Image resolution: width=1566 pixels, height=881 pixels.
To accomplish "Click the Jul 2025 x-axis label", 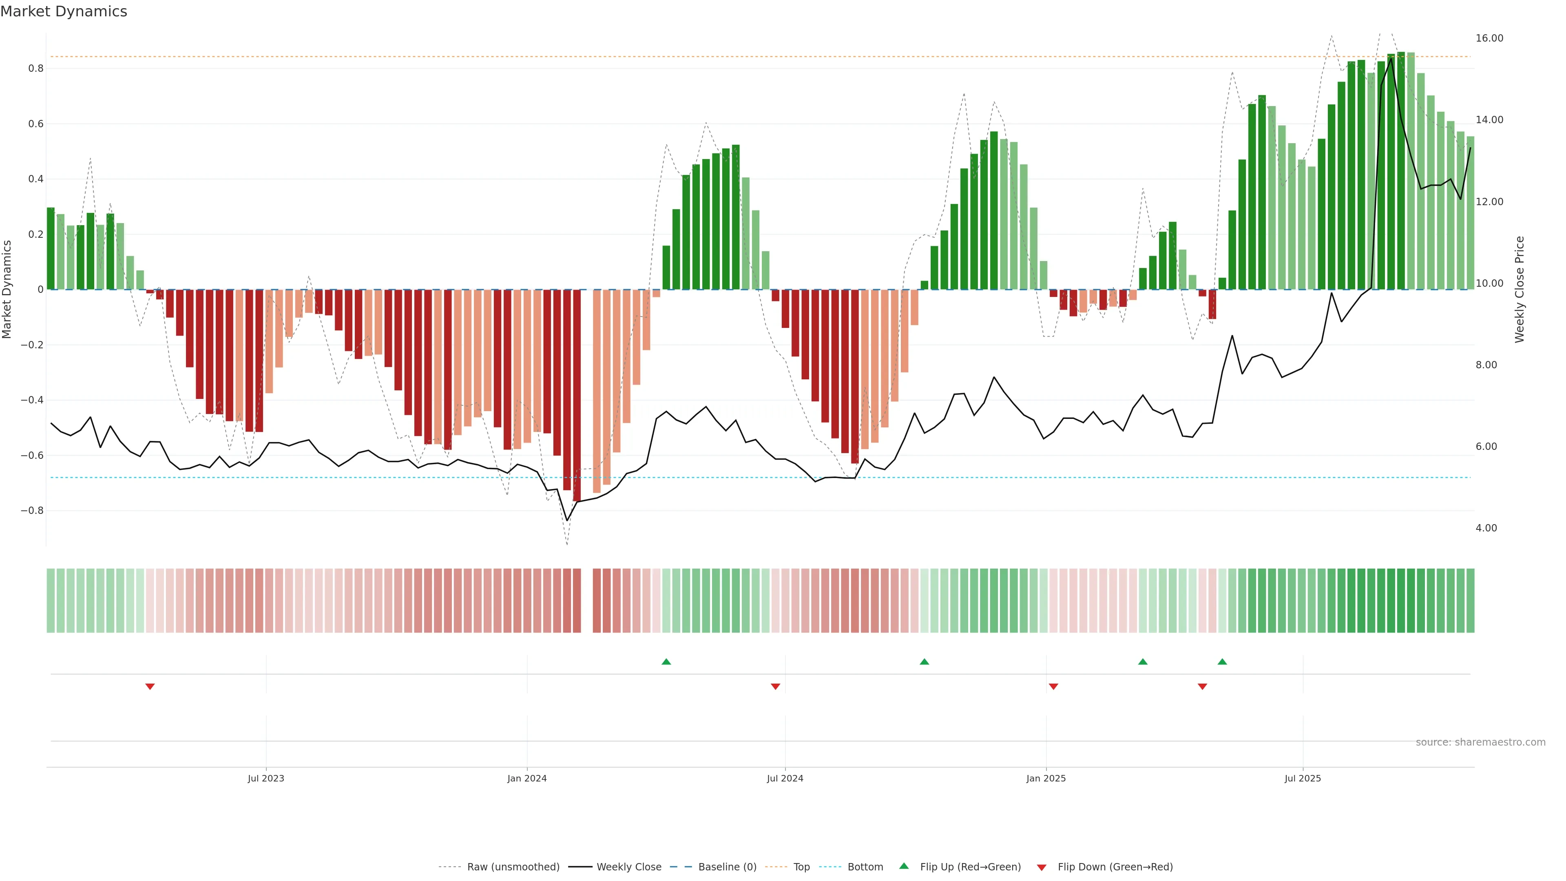I will point(1302,778).
